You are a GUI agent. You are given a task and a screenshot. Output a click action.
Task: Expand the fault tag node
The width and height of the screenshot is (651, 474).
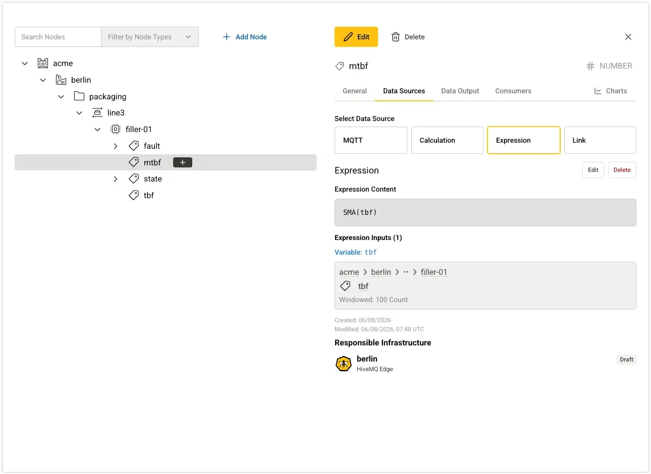pos(116,146)
